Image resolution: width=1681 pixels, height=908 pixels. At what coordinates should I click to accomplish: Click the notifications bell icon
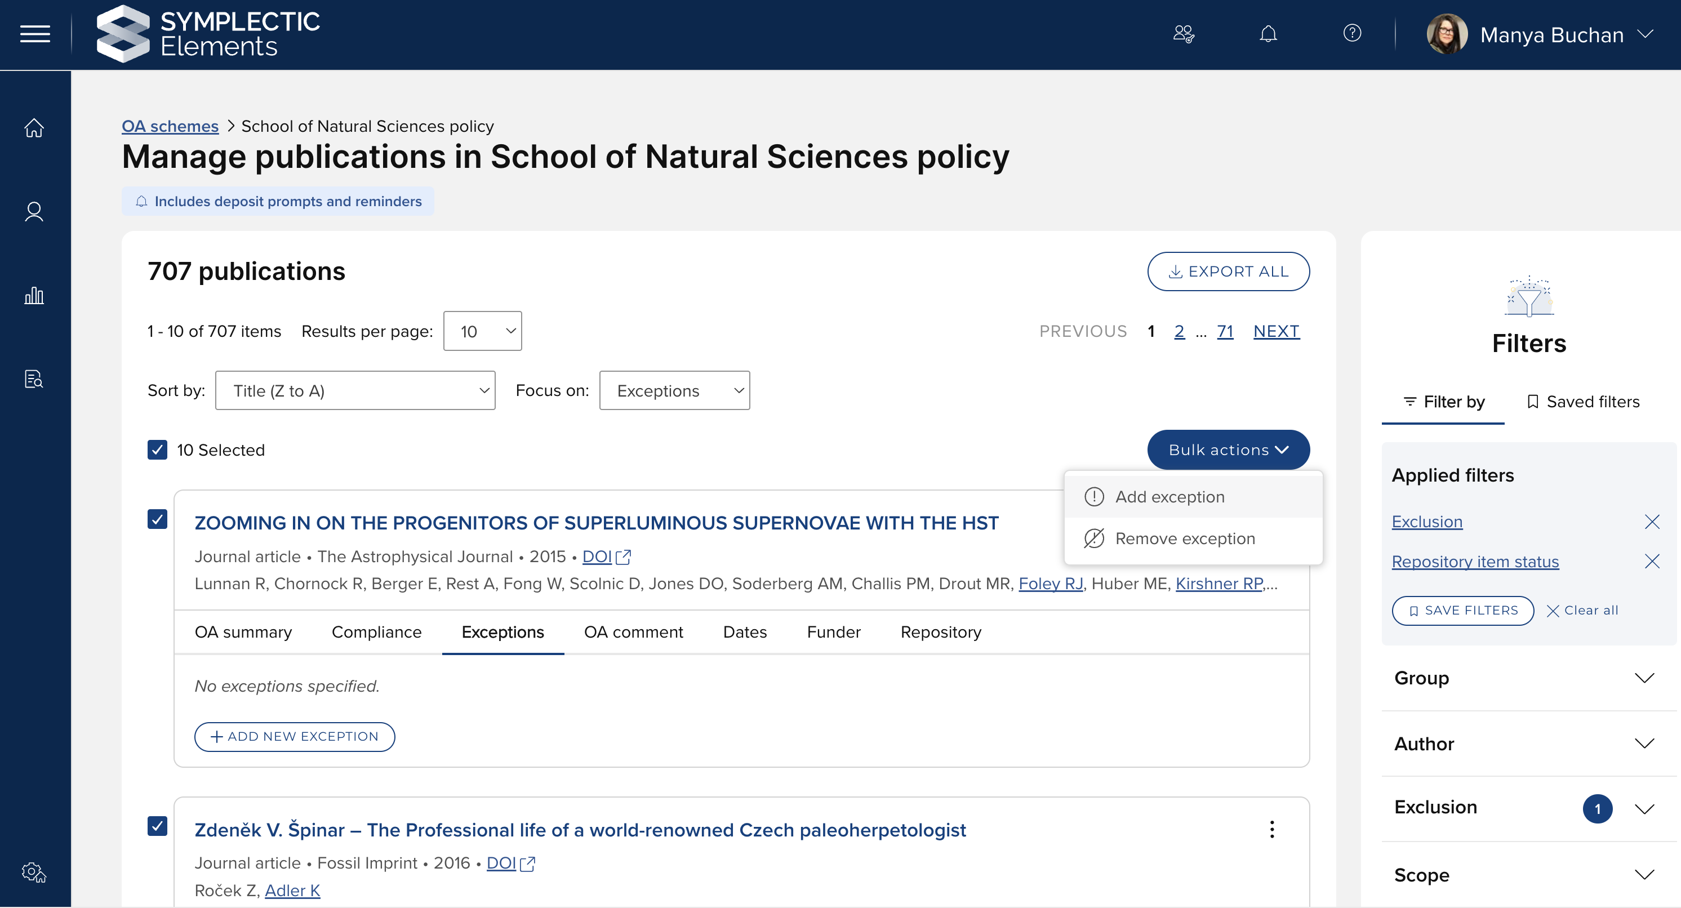(1268, 34)
